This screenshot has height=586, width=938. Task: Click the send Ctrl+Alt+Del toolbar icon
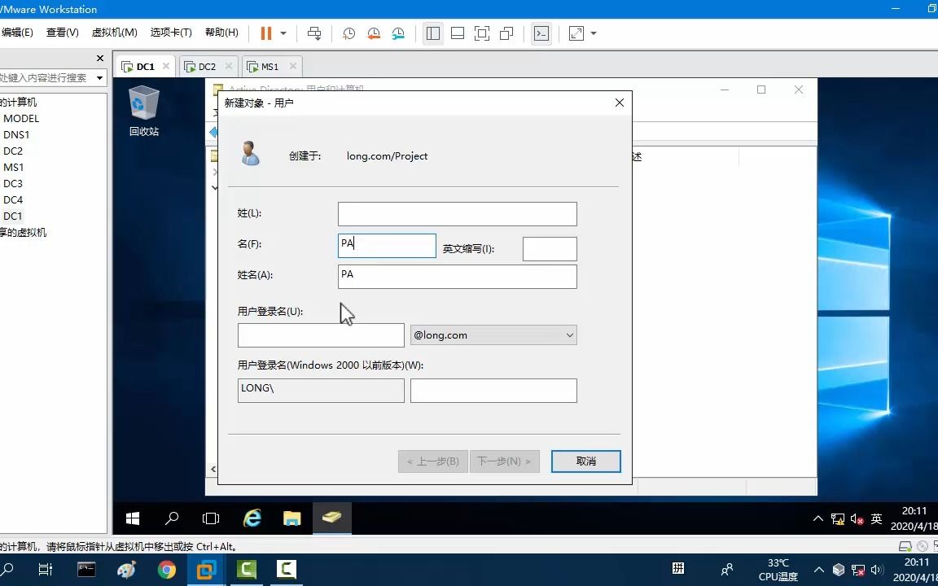tap(314, 33)
